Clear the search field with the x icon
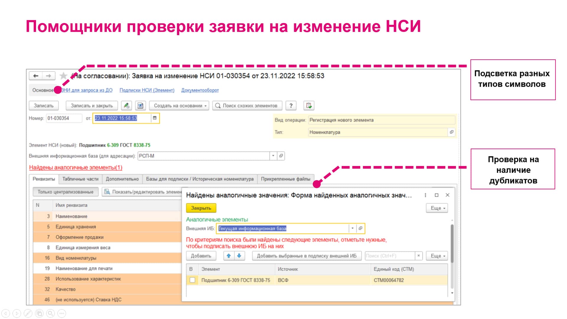 point(418,256)
